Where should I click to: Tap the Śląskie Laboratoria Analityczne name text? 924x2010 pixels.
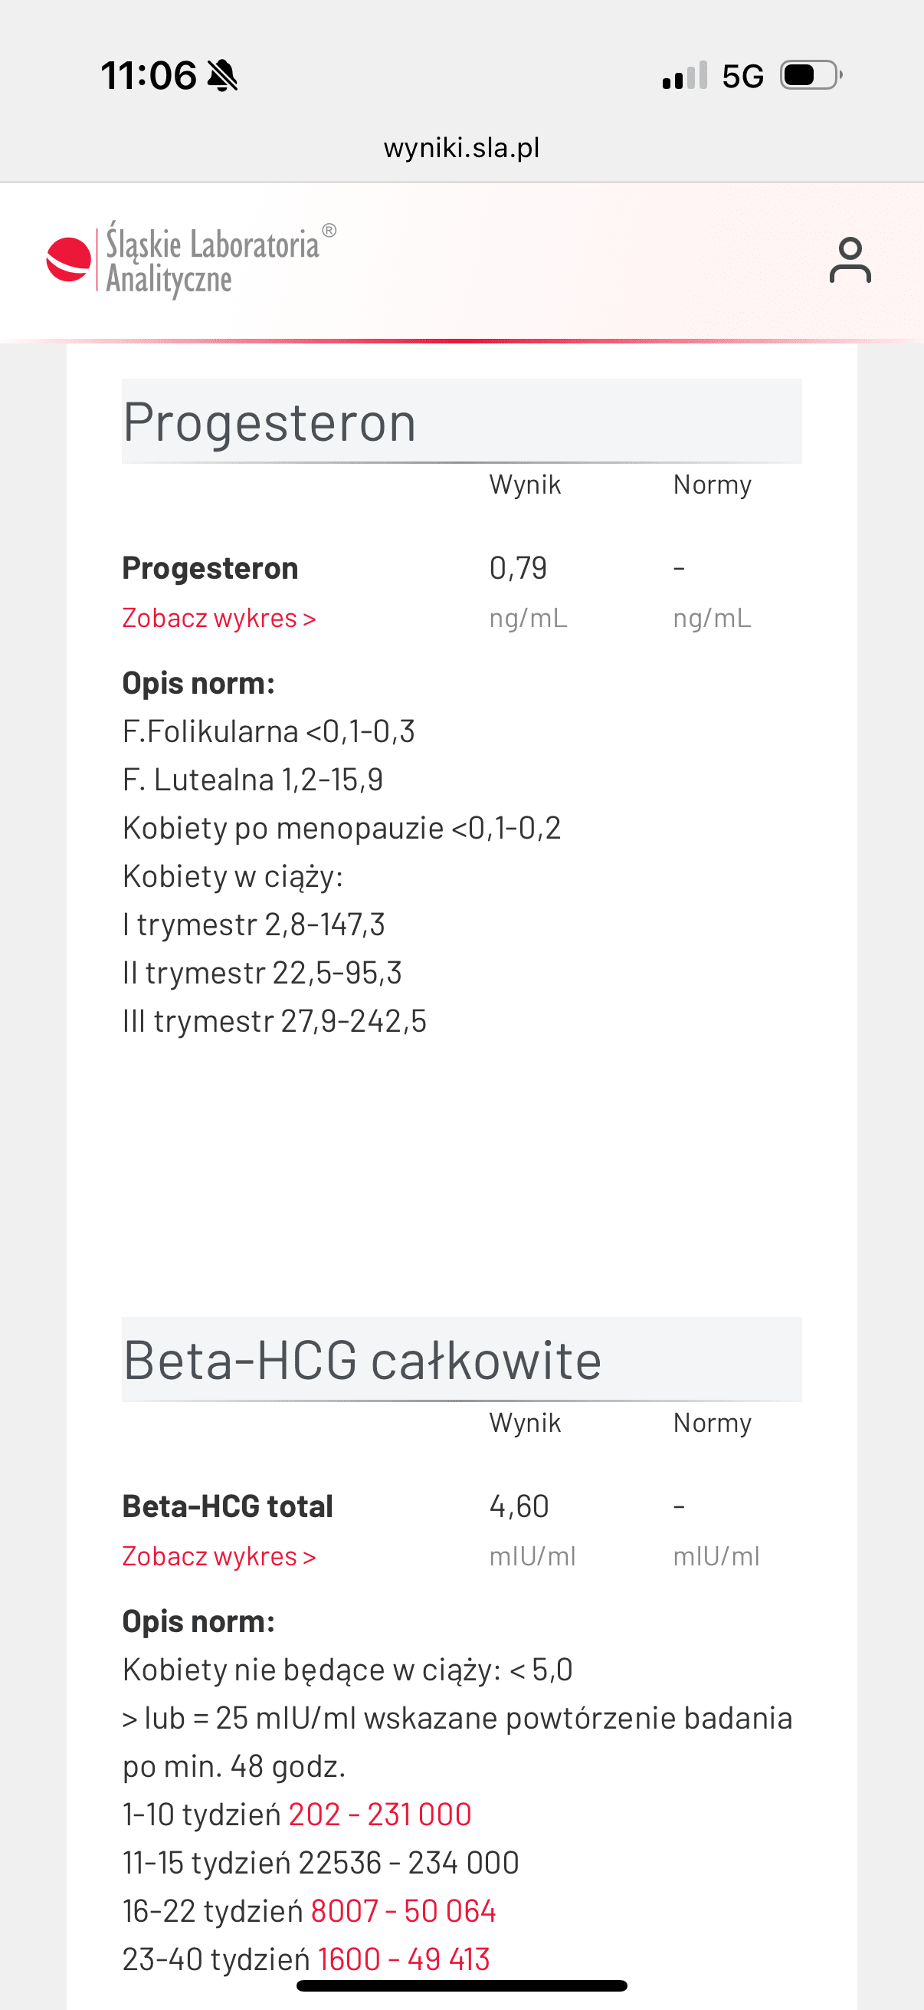[212, 261]
